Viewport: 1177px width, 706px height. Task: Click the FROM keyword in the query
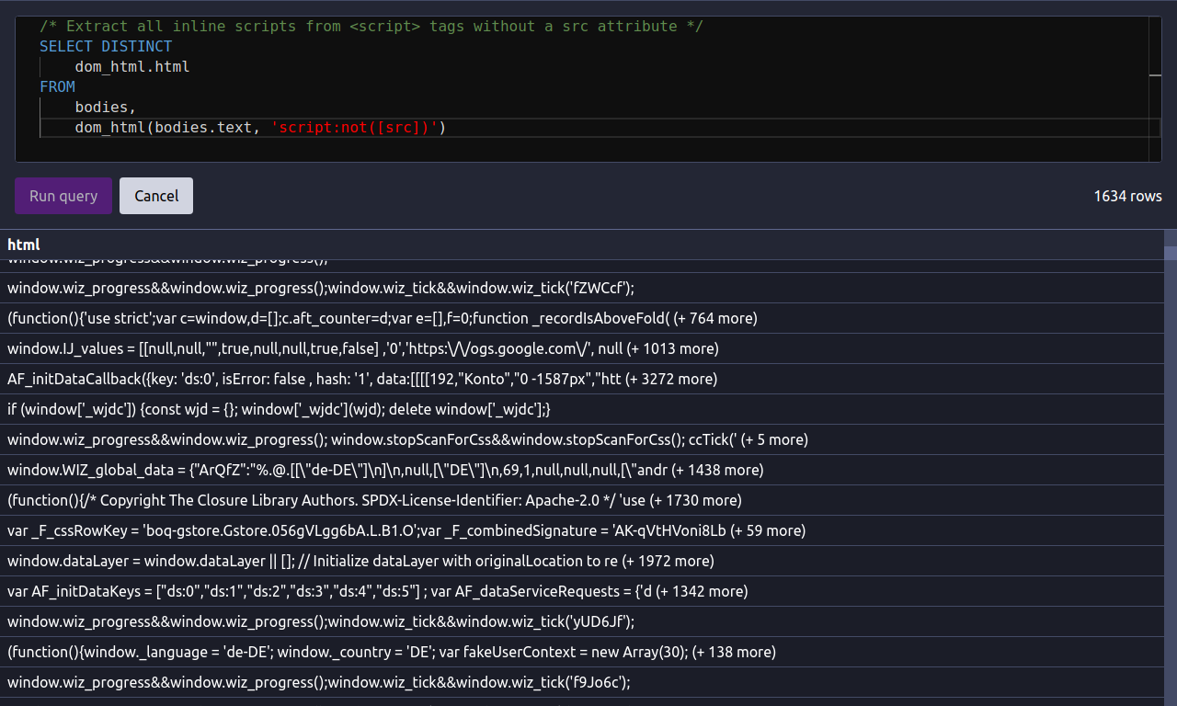pos(57,86)
